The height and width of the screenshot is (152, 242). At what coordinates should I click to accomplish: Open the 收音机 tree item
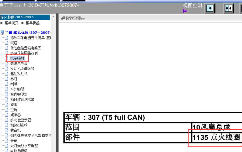(x=15, y=130)
